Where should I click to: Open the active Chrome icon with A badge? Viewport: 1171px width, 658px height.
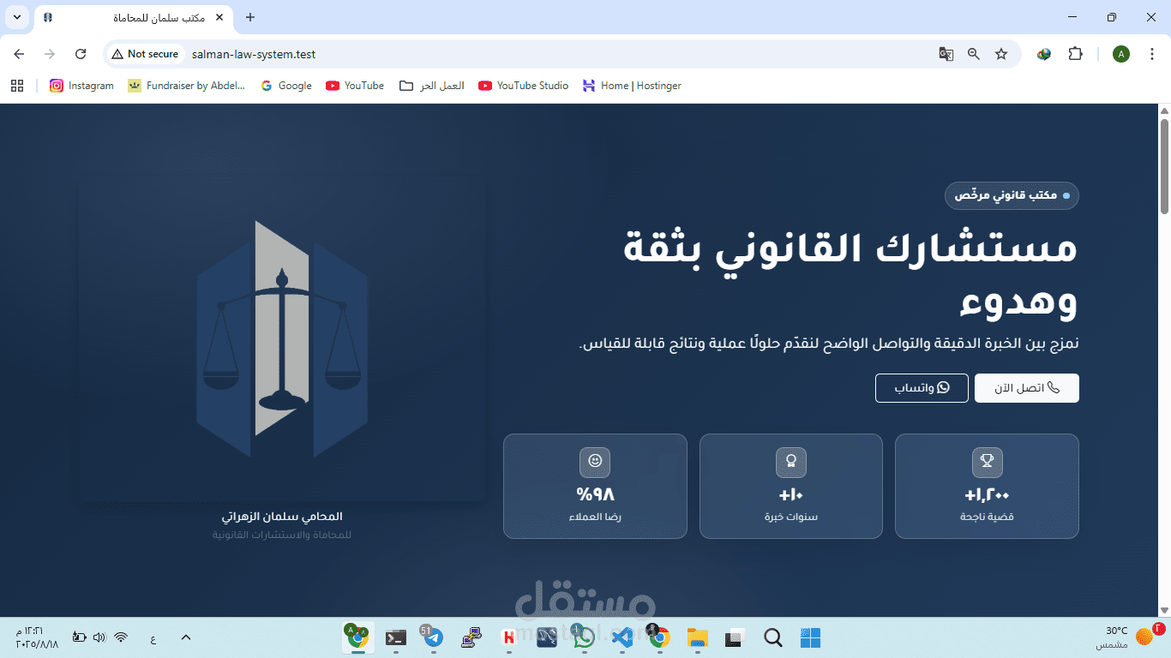(x=357, y=637)
